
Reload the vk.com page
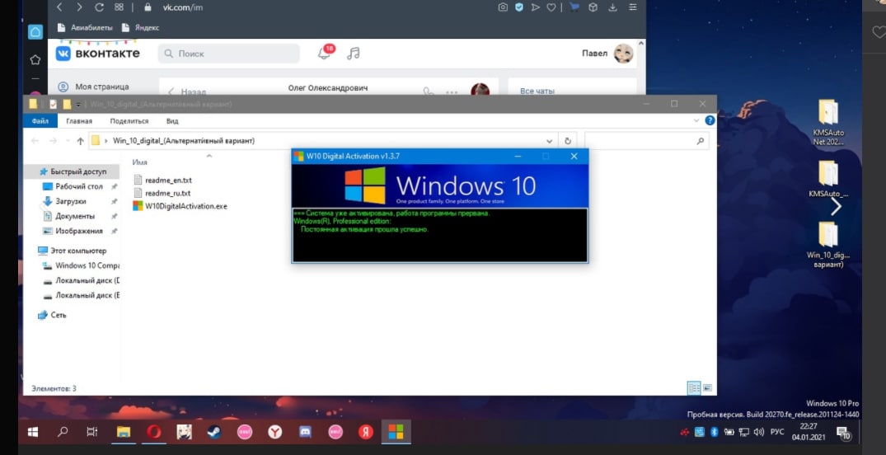pos(99,7)
